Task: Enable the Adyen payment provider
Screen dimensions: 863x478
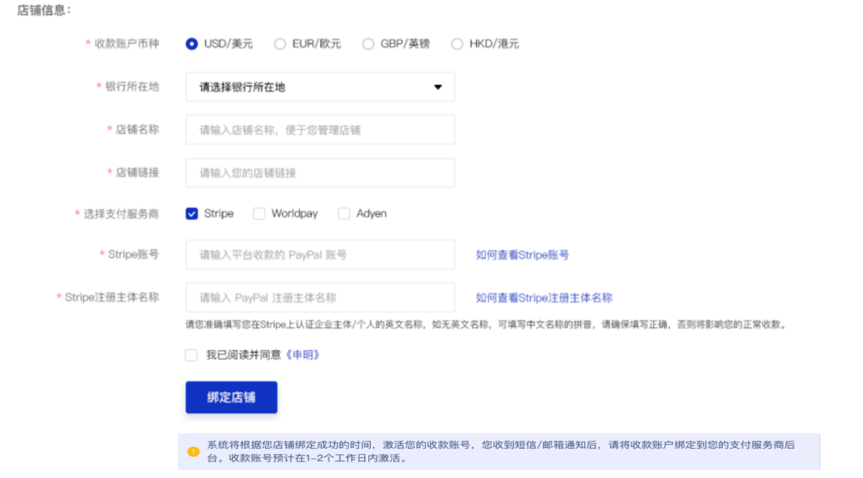Action: [344, 213]
